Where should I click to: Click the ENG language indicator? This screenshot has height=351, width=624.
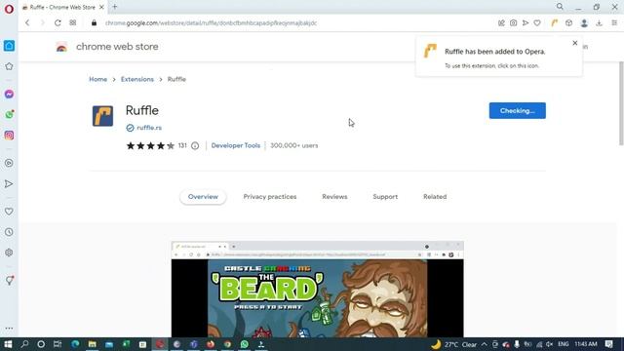click(564, 344)
